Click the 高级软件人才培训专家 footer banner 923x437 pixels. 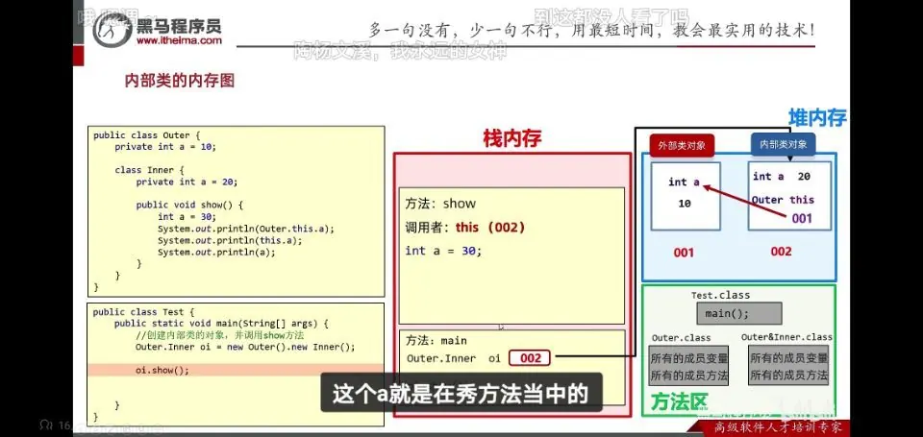[x=778, y=428]
